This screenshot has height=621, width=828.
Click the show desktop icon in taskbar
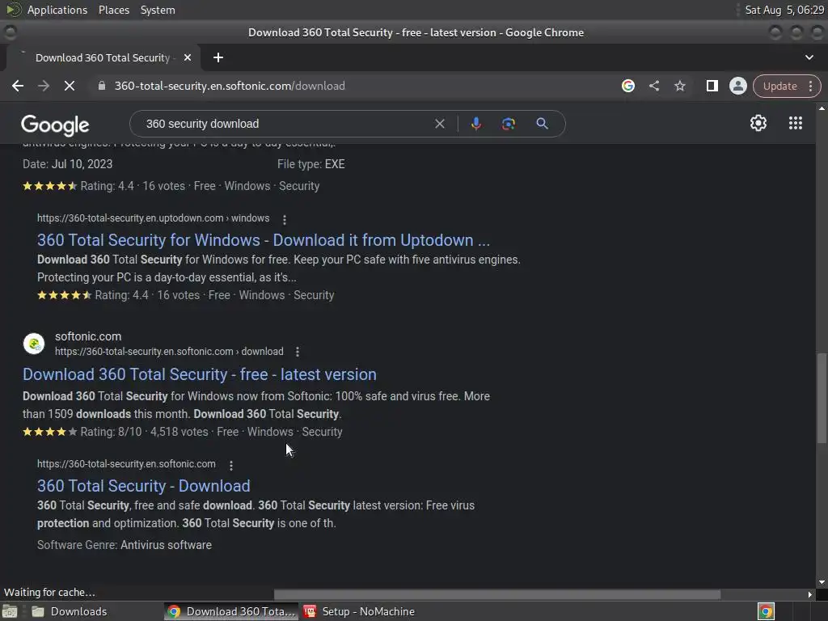pyautogui.click(x=10, y=611)
